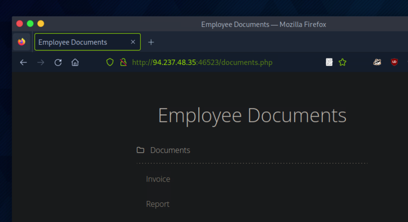Viewport: 408px width, 222px height.
Task: Bookmark this page with the star
Action: coord(342,62)
